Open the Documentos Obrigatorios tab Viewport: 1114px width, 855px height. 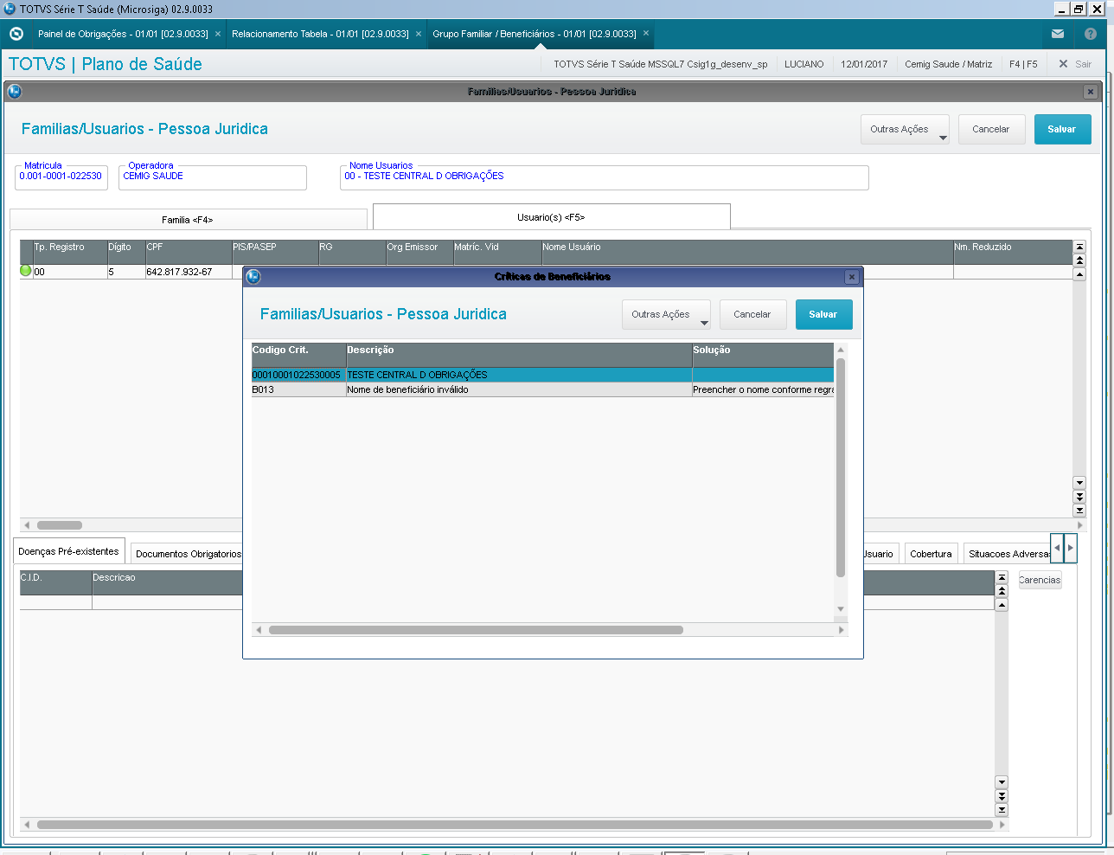click(189, 554)
